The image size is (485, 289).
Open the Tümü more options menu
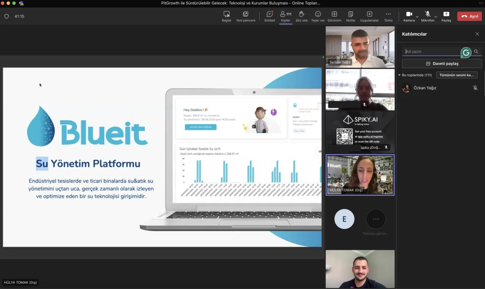388,16
